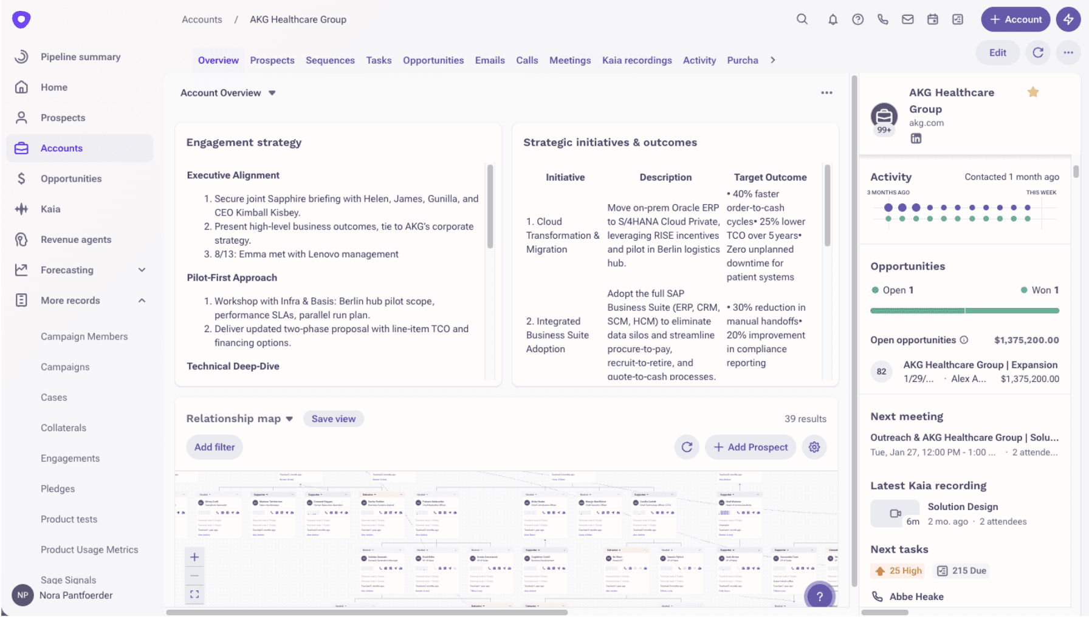Open the Kaia recordings tab
Viewport: 1089px width, 617px height.
(x=637, y=60)
